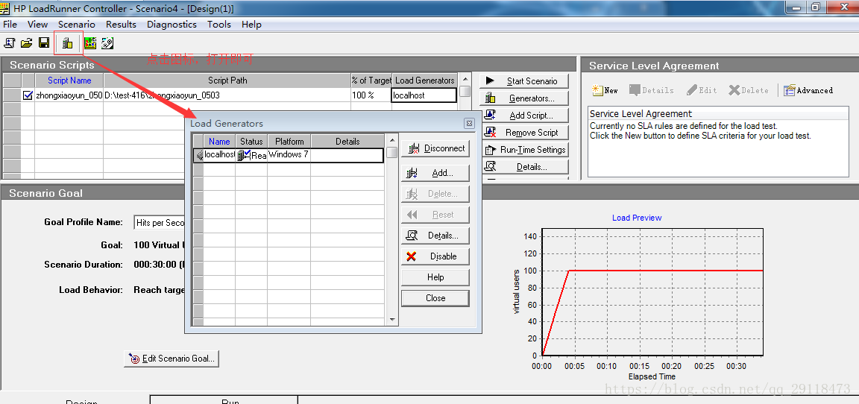
Task: Click the Script Path column header
Action: click(227, 81)
